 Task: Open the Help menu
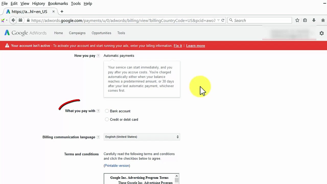pyautogui.click(x=88, y=4)
